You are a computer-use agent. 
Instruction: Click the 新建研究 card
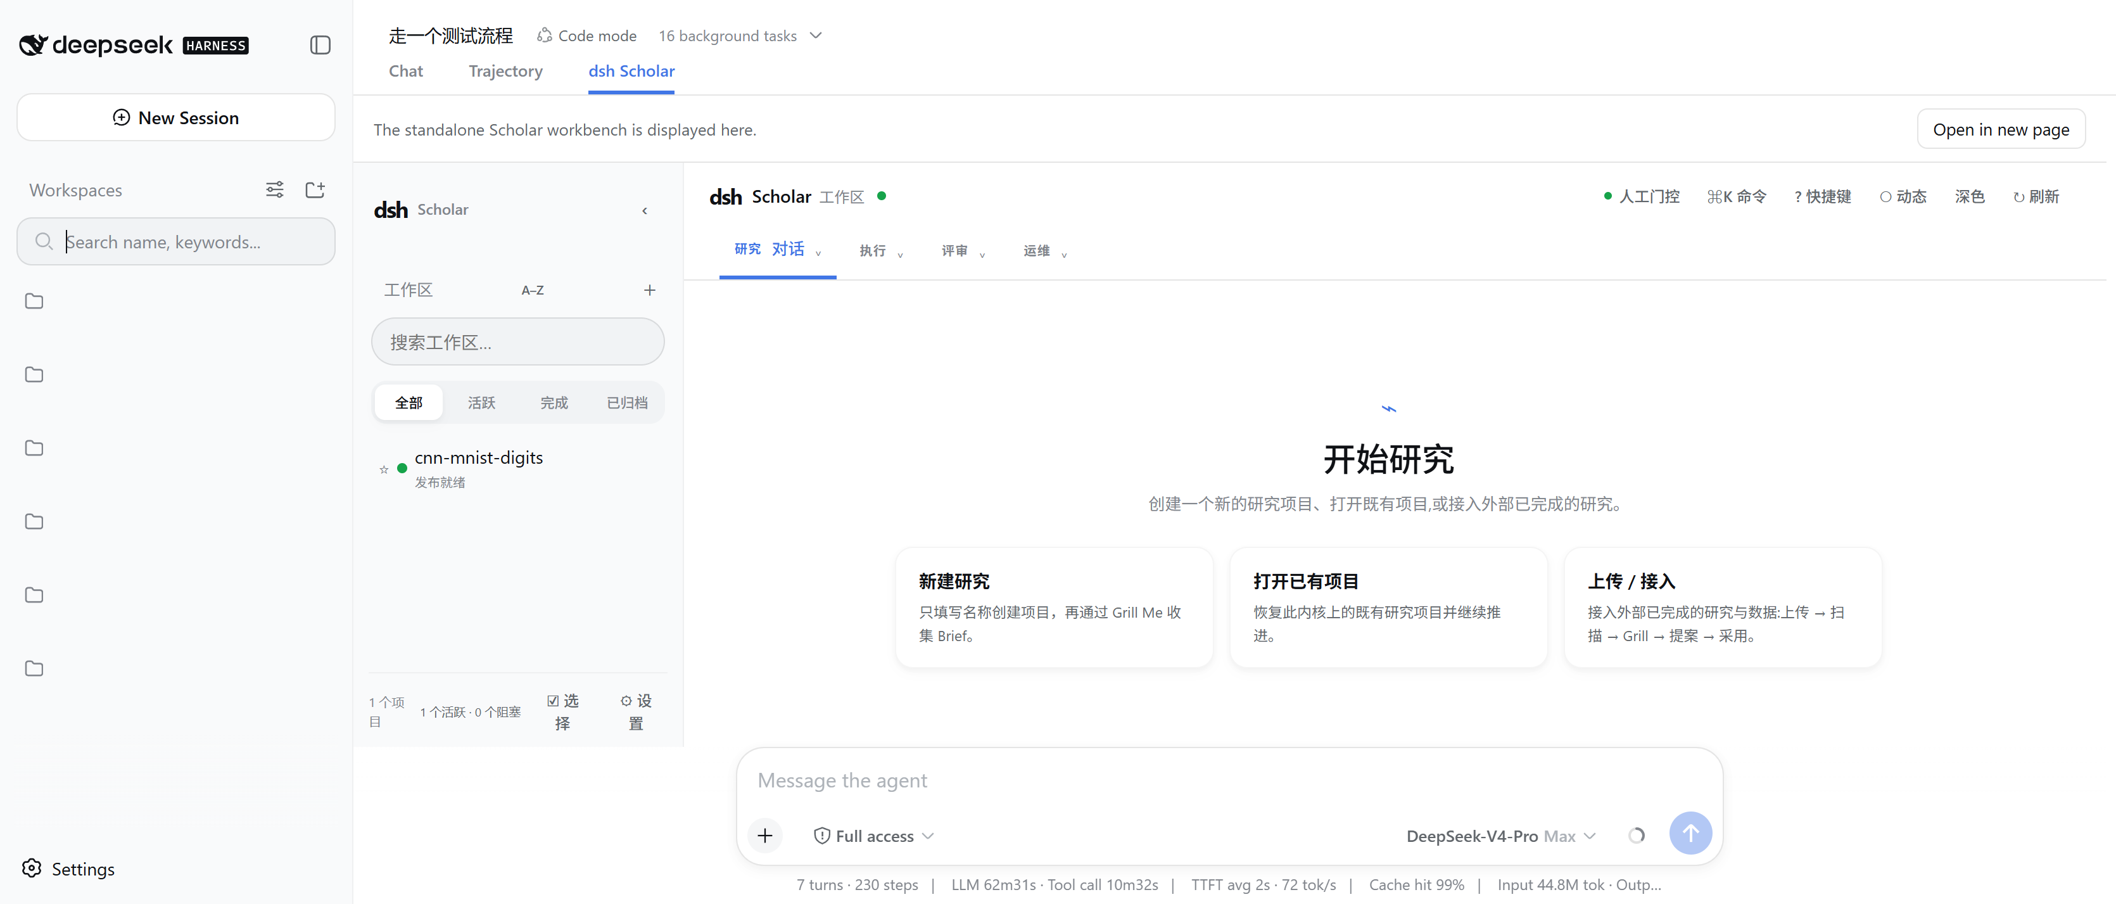pos(1054,608)
